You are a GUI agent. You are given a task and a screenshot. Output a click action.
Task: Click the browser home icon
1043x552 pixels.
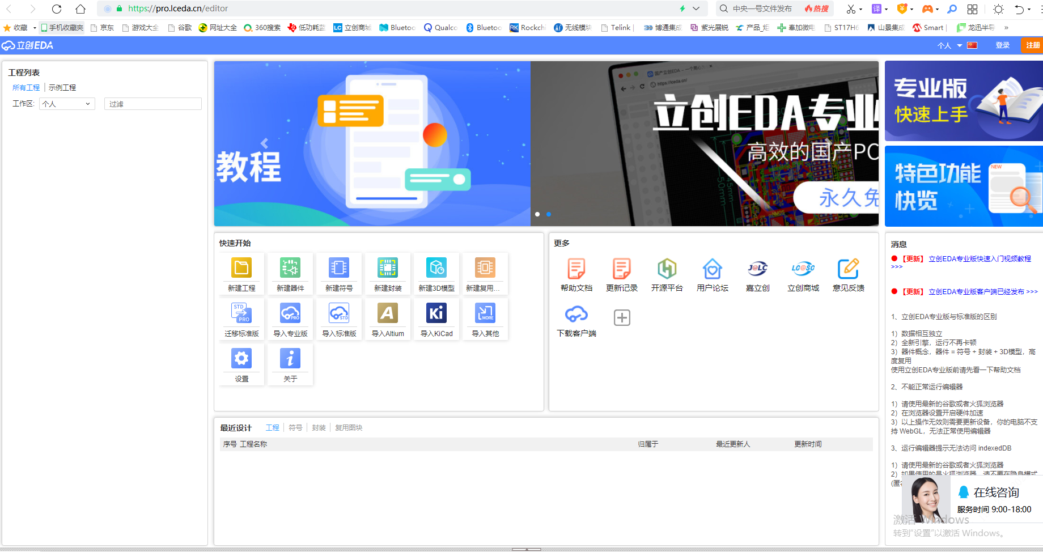tap(80, 9)
